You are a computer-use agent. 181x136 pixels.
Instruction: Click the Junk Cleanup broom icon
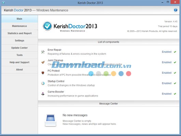click(x=43, y=62)
